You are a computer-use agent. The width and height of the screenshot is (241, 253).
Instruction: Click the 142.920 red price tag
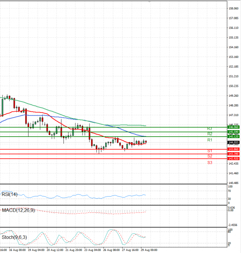point(233,159)
